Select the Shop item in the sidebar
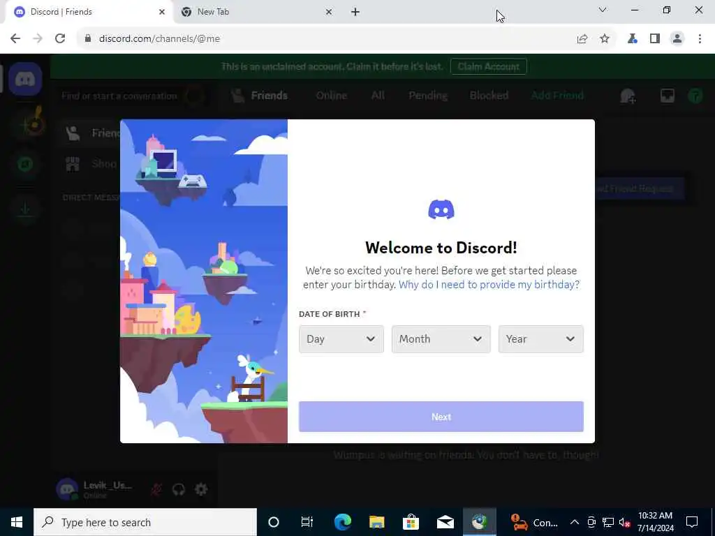 coord(91,163)
